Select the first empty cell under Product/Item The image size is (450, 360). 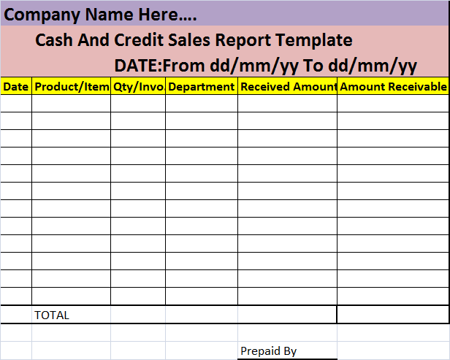pos(71,103)
